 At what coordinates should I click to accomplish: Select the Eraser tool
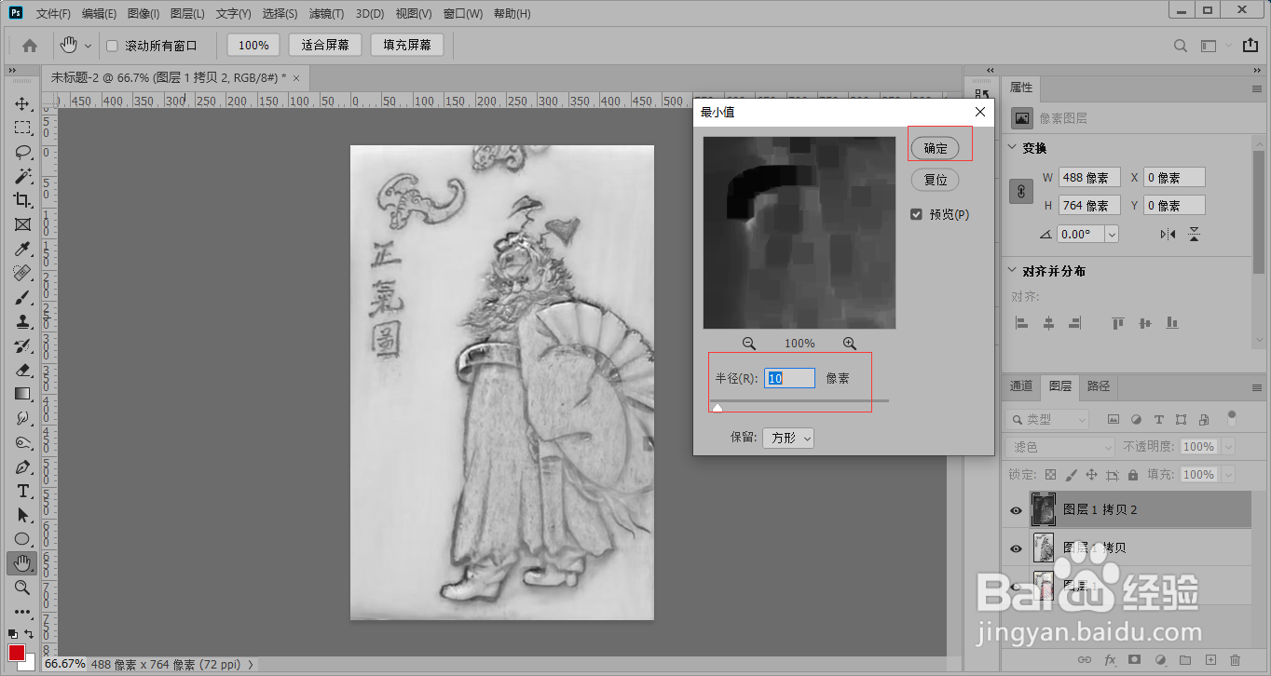[22, 370]
